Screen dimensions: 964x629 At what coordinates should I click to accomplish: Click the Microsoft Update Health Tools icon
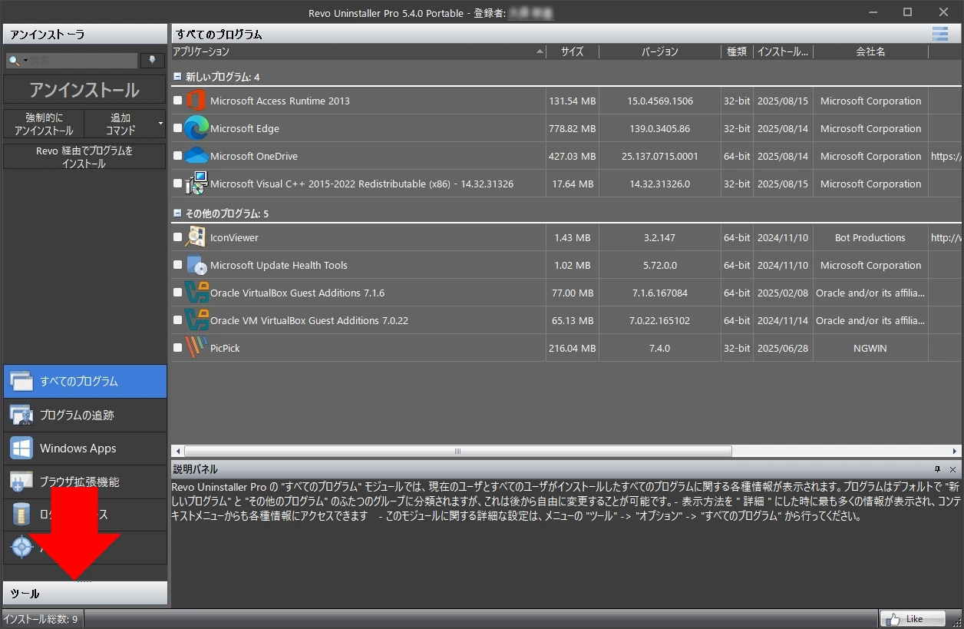pos(196,265)
